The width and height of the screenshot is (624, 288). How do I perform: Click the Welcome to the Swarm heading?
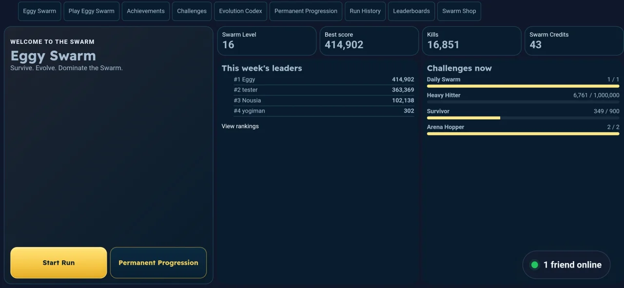click(52, 42)
